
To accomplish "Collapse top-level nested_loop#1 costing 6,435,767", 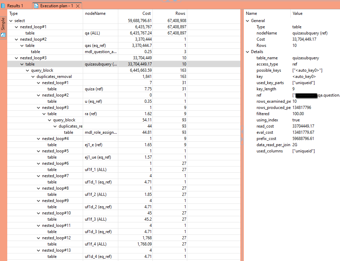I will [x=17, y=27].
